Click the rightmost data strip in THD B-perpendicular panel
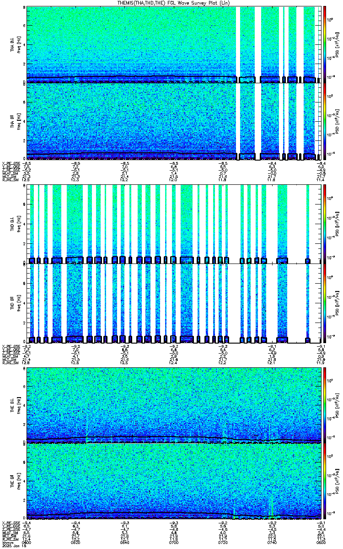The height and width of the screenshot is (549, 343). pyautogui.click(x=308, y=224)
